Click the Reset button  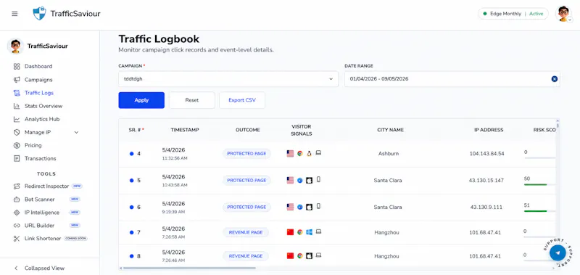pyautogui.click(x=192, y=100)
